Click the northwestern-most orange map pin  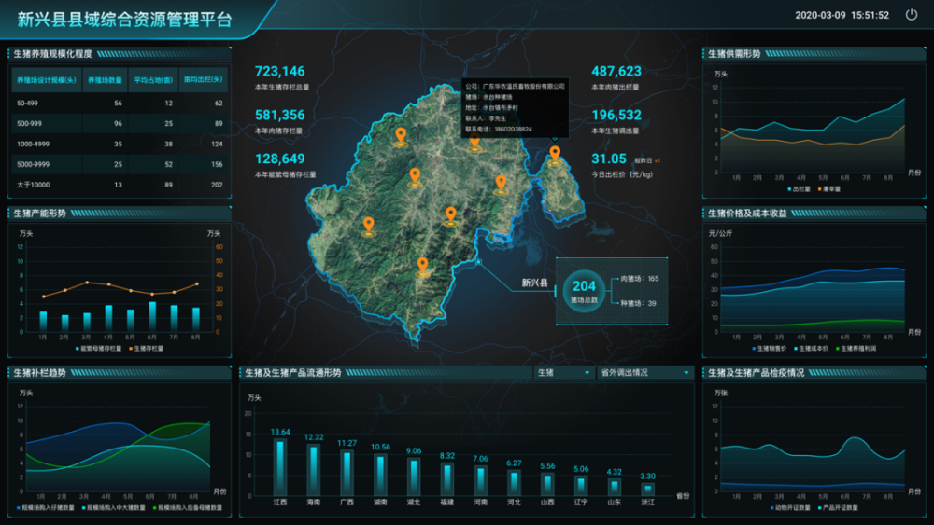pos(401,136)
